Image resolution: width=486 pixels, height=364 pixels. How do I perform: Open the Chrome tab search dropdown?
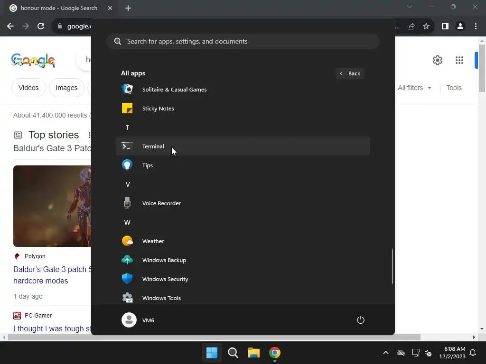(x=410, y=7)
